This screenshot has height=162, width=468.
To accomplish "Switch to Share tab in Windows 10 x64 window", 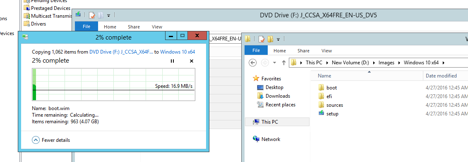I will tap(303, 51).
